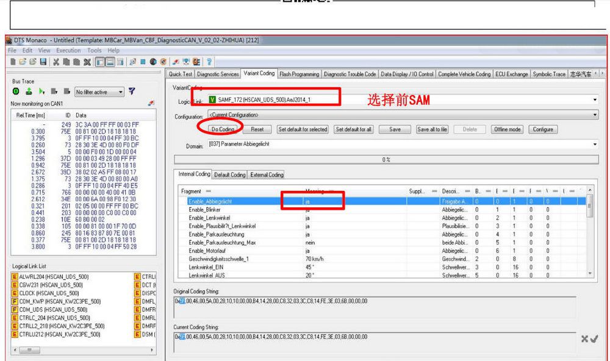Select the Geschwindigkeitsschwelle_1 fragment row
Image resolution: width=610 pixels, height=361 pixels.
(382, 259)
